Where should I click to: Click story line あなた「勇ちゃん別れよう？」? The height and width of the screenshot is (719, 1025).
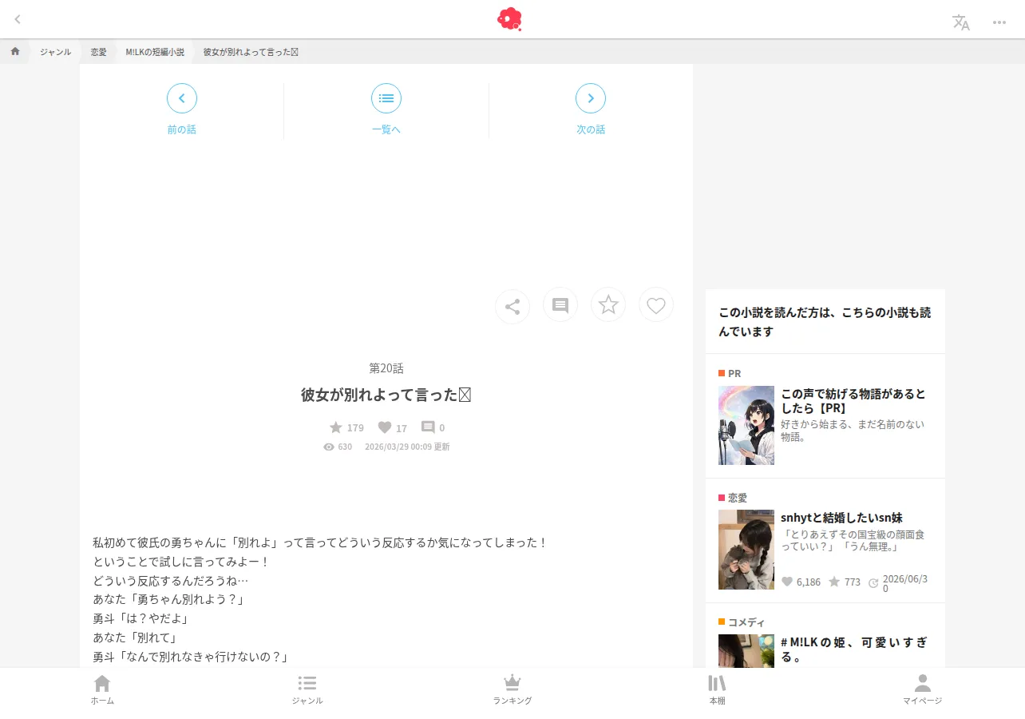click(x=168, y=599)
